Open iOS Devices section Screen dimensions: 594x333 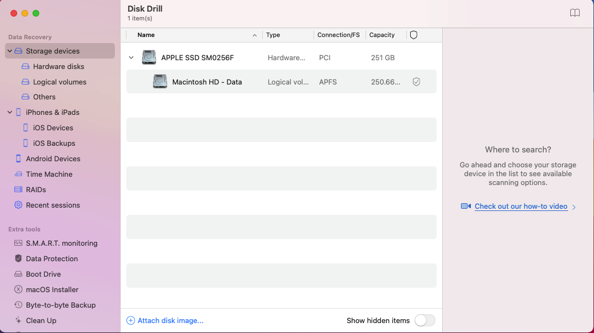coord(53,128)
